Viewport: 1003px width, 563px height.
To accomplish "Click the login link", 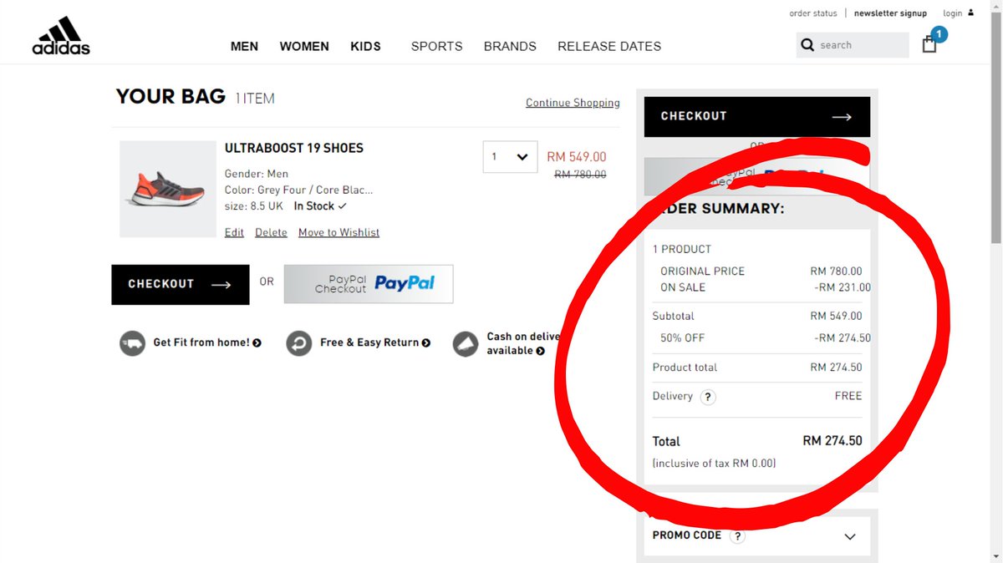I will [953, 13].
